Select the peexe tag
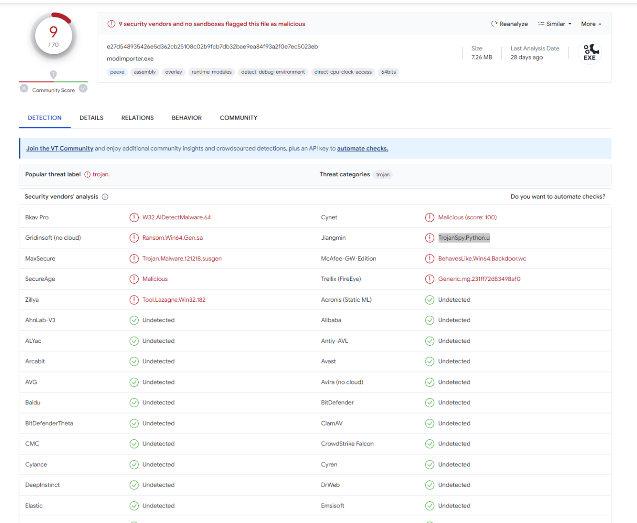637x523 pixels. click(117, 72)
